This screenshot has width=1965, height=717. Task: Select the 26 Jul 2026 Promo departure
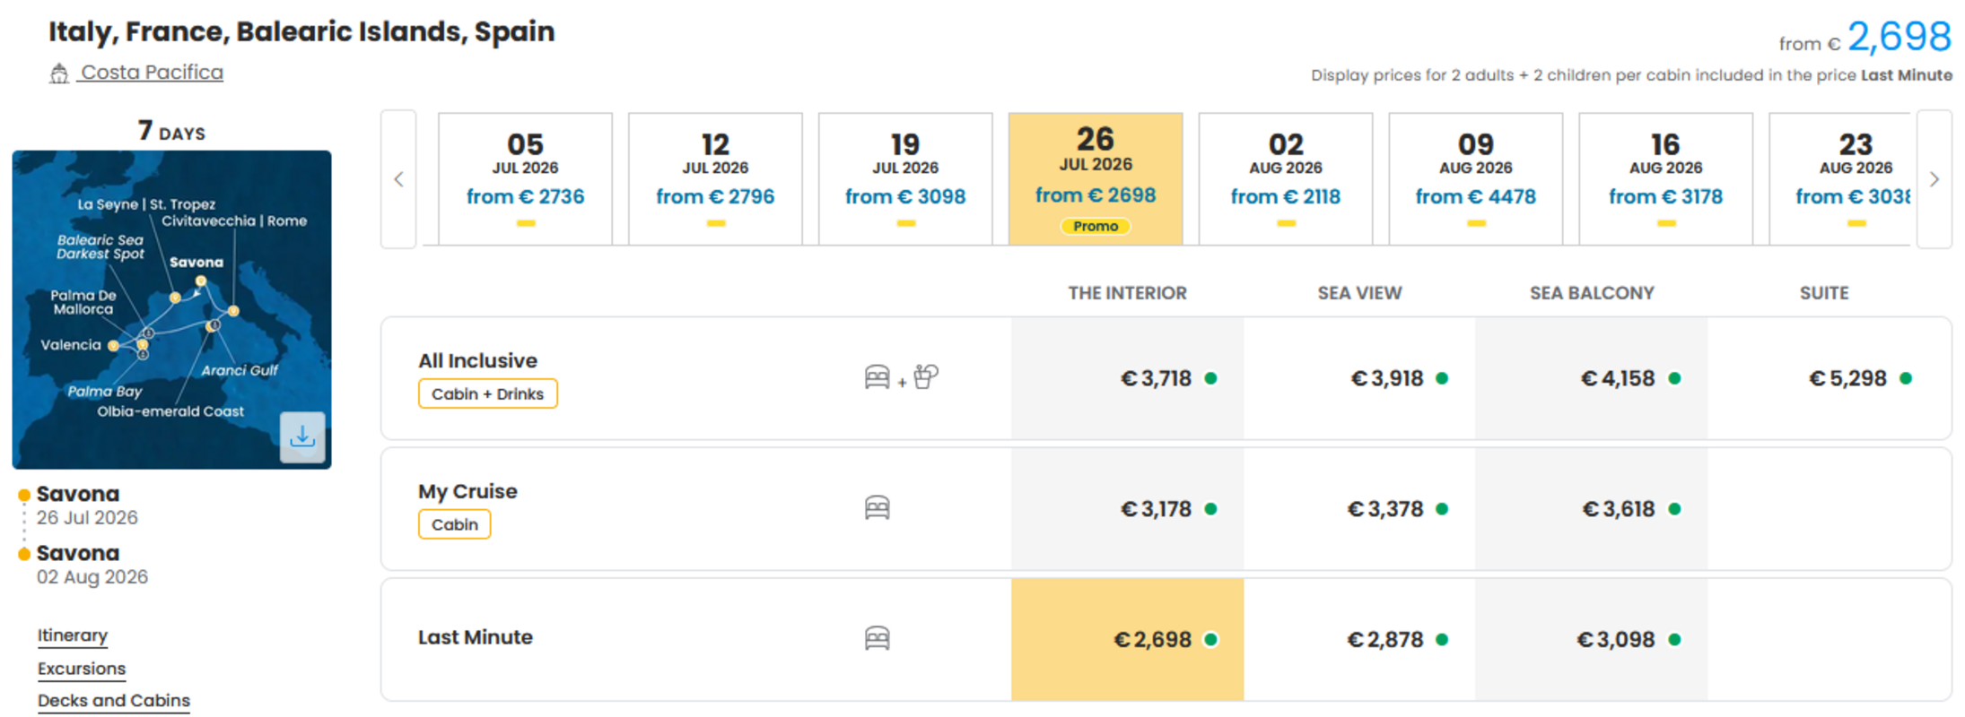1096,178
